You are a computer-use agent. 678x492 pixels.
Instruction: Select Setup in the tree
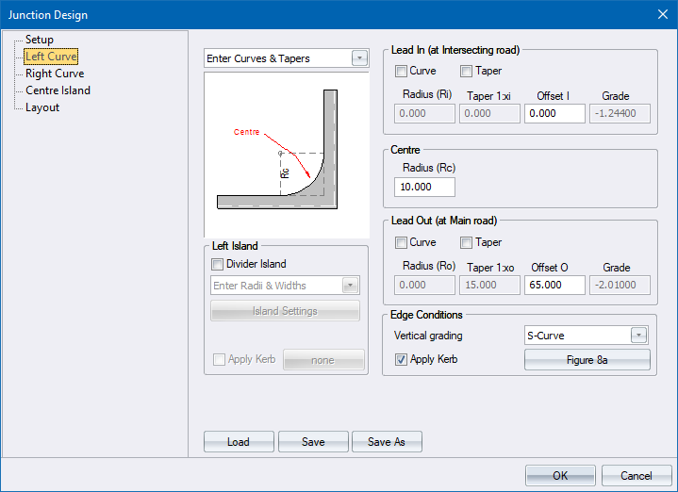pyautogui.click(x=40, y=40)
